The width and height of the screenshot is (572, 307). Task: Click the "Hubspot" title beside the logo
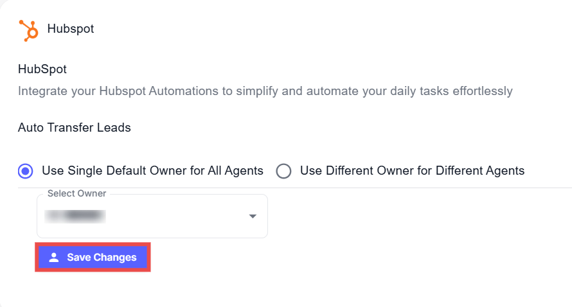[71, 30]
